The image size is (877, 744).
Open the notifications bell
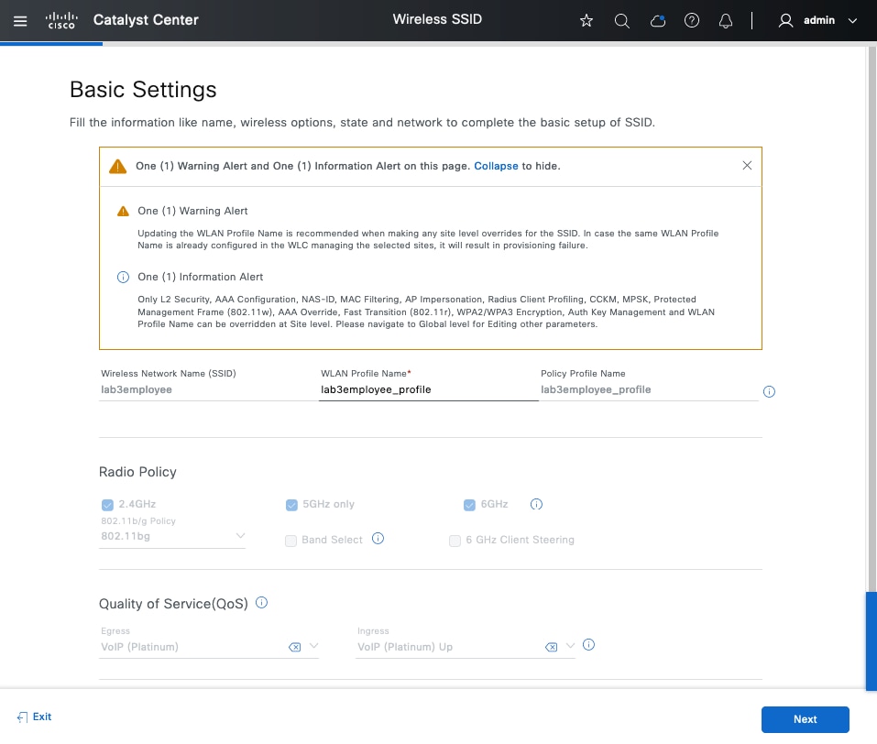(726, 20)
